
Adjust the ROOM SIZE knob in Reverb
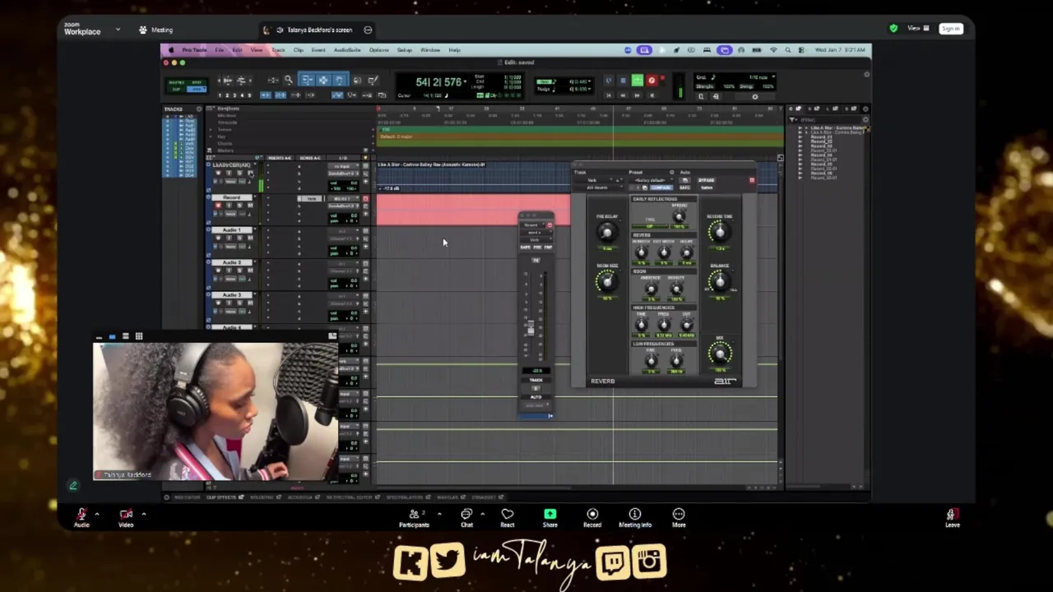pyautogui.click(x=607, y=281)
